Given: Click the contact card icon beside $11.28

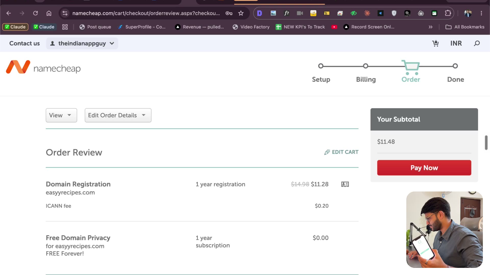Looking at the screenshot, I should (345, 184).
